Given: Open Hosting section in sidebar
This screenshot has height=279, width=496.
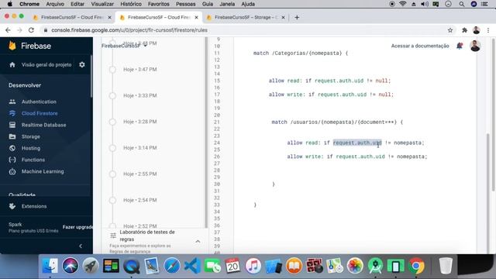Looking at the screenshot, I should [x=31, y=148].
